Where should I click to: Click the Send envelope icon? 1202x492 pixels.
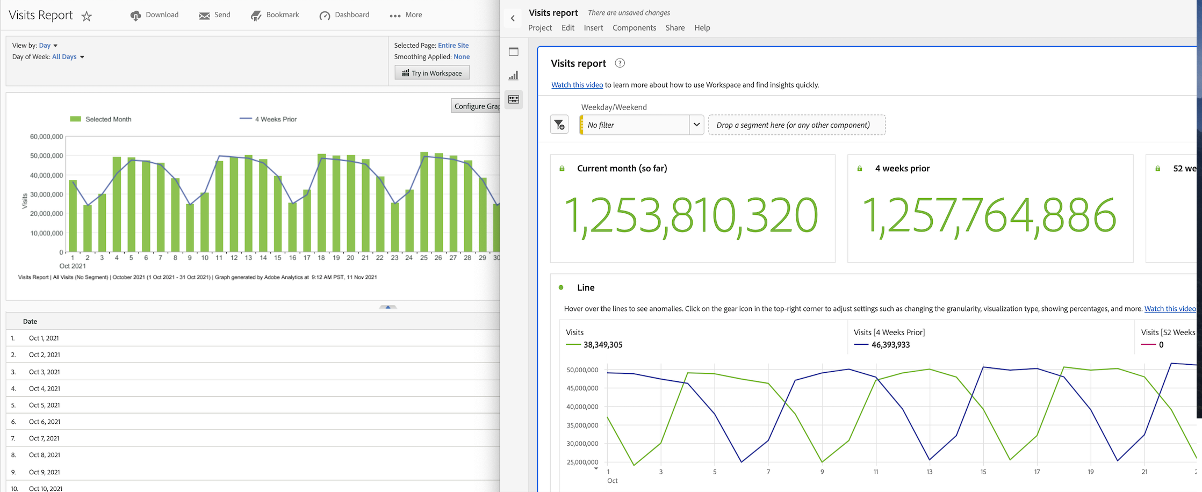click(204, 16)
